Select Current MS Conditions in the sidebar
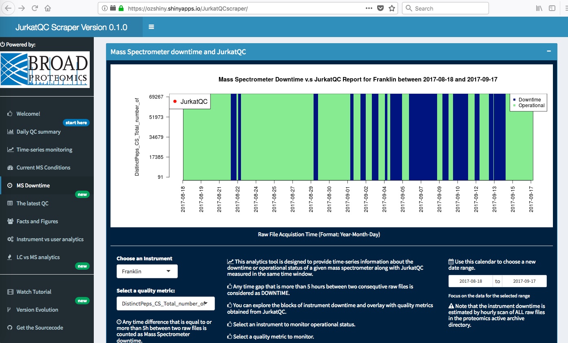The width and height of the screenshot is (568, 343). coord(43,167)
